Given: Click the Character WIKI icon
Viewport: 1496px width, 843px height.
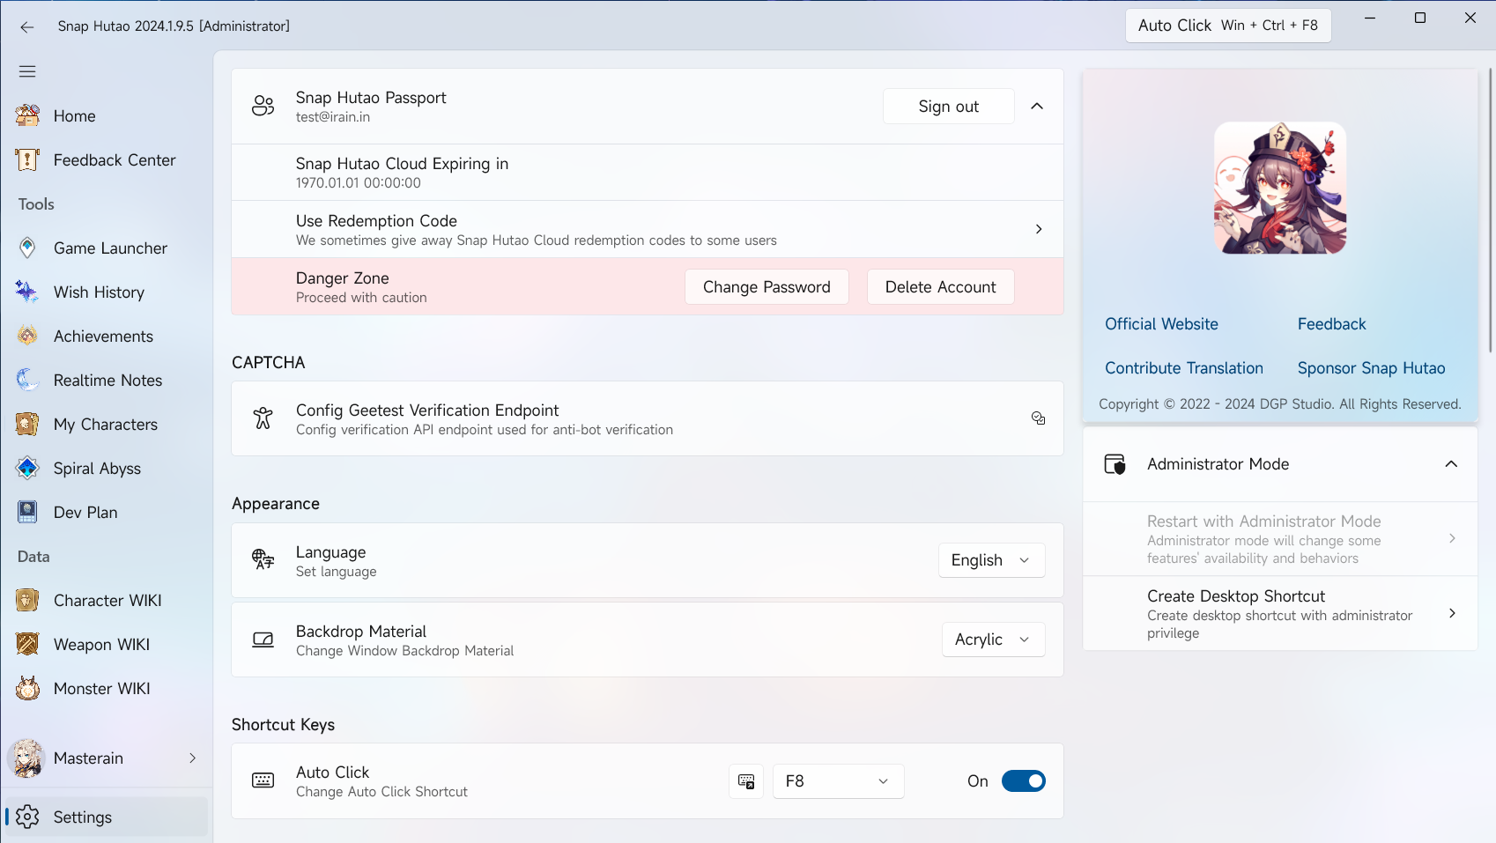Looking at the screenshot, I should point(27,600).
